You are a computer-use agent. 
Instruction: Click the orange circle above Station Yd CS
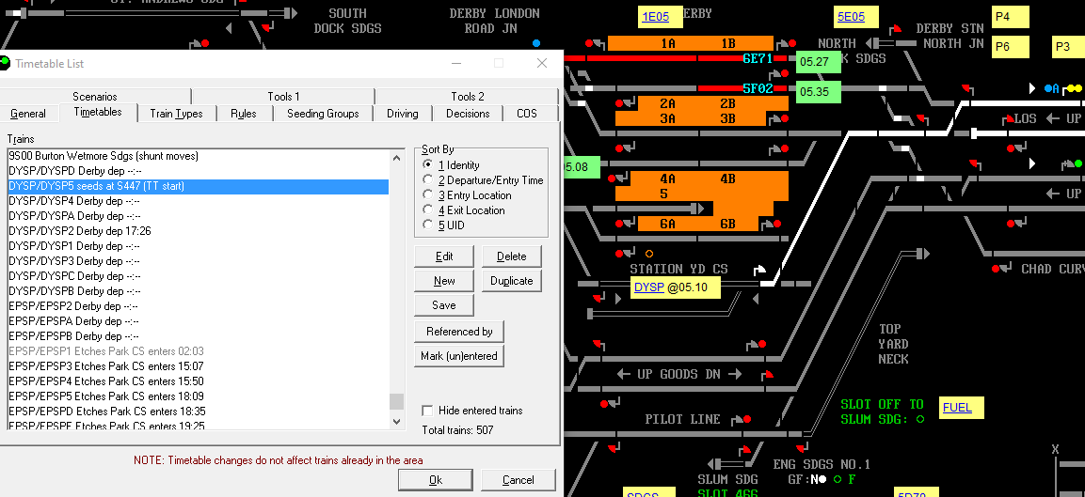(649, 254)
